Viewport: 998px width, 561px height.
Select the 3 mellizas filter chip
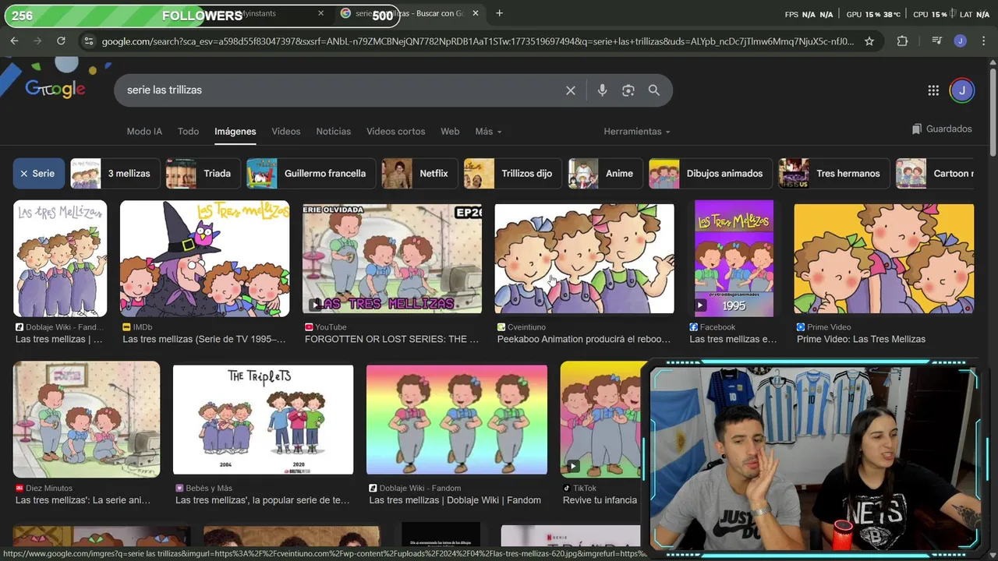coord(115,174)
